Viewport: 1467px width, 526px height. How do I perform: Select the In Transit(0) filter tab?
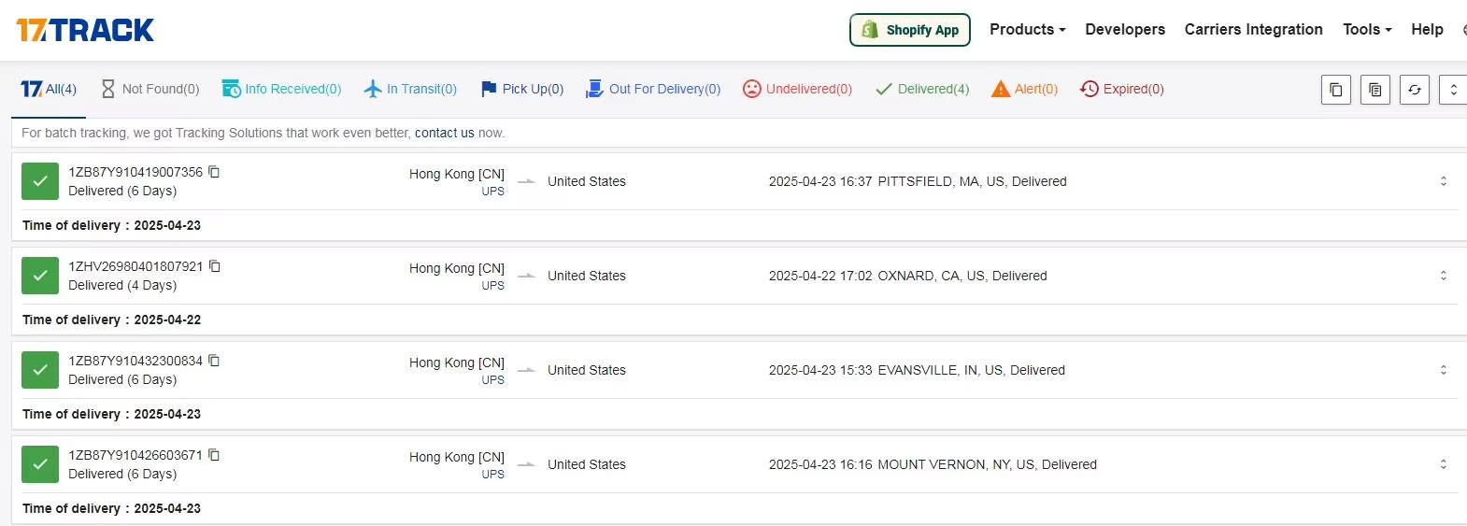(410, 90)
